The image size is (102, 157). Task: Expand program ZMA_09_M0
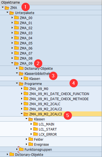[22, 88]
